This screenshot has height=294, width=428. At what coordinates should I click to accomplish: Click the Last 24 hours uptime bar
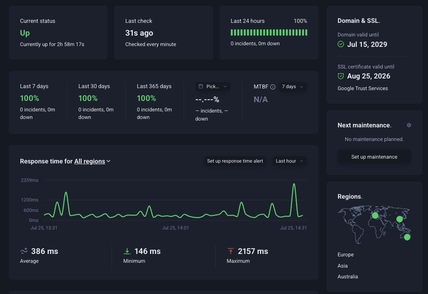click(269, 32)
